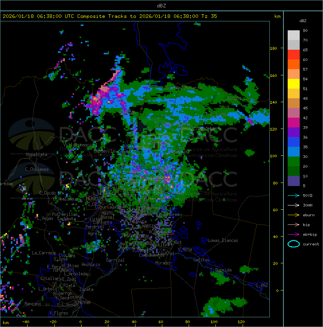Click the 'L_Vegas' map label

coord(45,218)
